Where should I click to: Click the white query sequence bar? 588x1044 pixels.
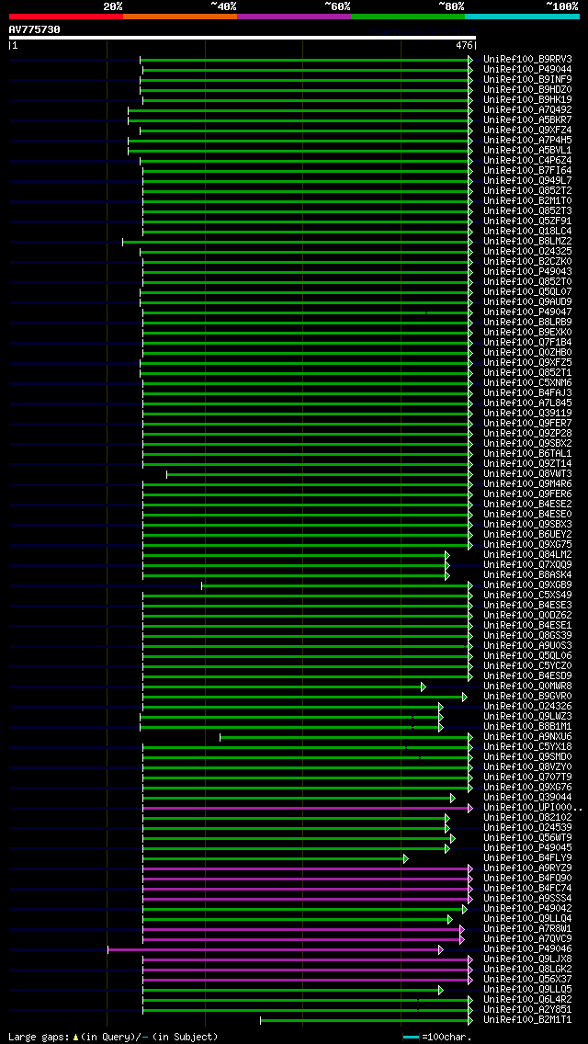pyautogui.click(x=243, y=38)
